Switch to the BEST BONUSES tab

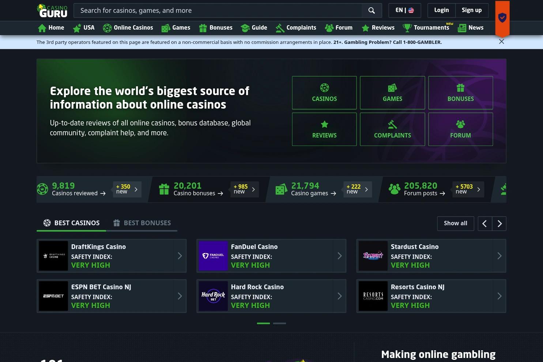click(142, 223)
